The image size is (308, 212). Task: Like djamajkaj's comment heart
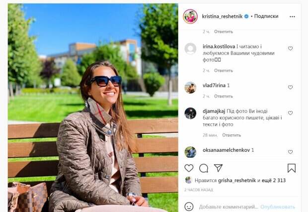[290, 113]
